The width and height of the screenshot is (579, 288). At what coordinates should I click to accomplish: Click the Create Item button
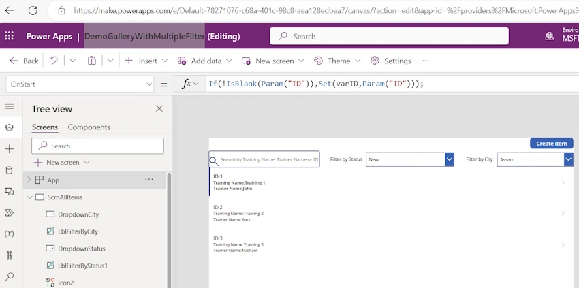[552, 143]
